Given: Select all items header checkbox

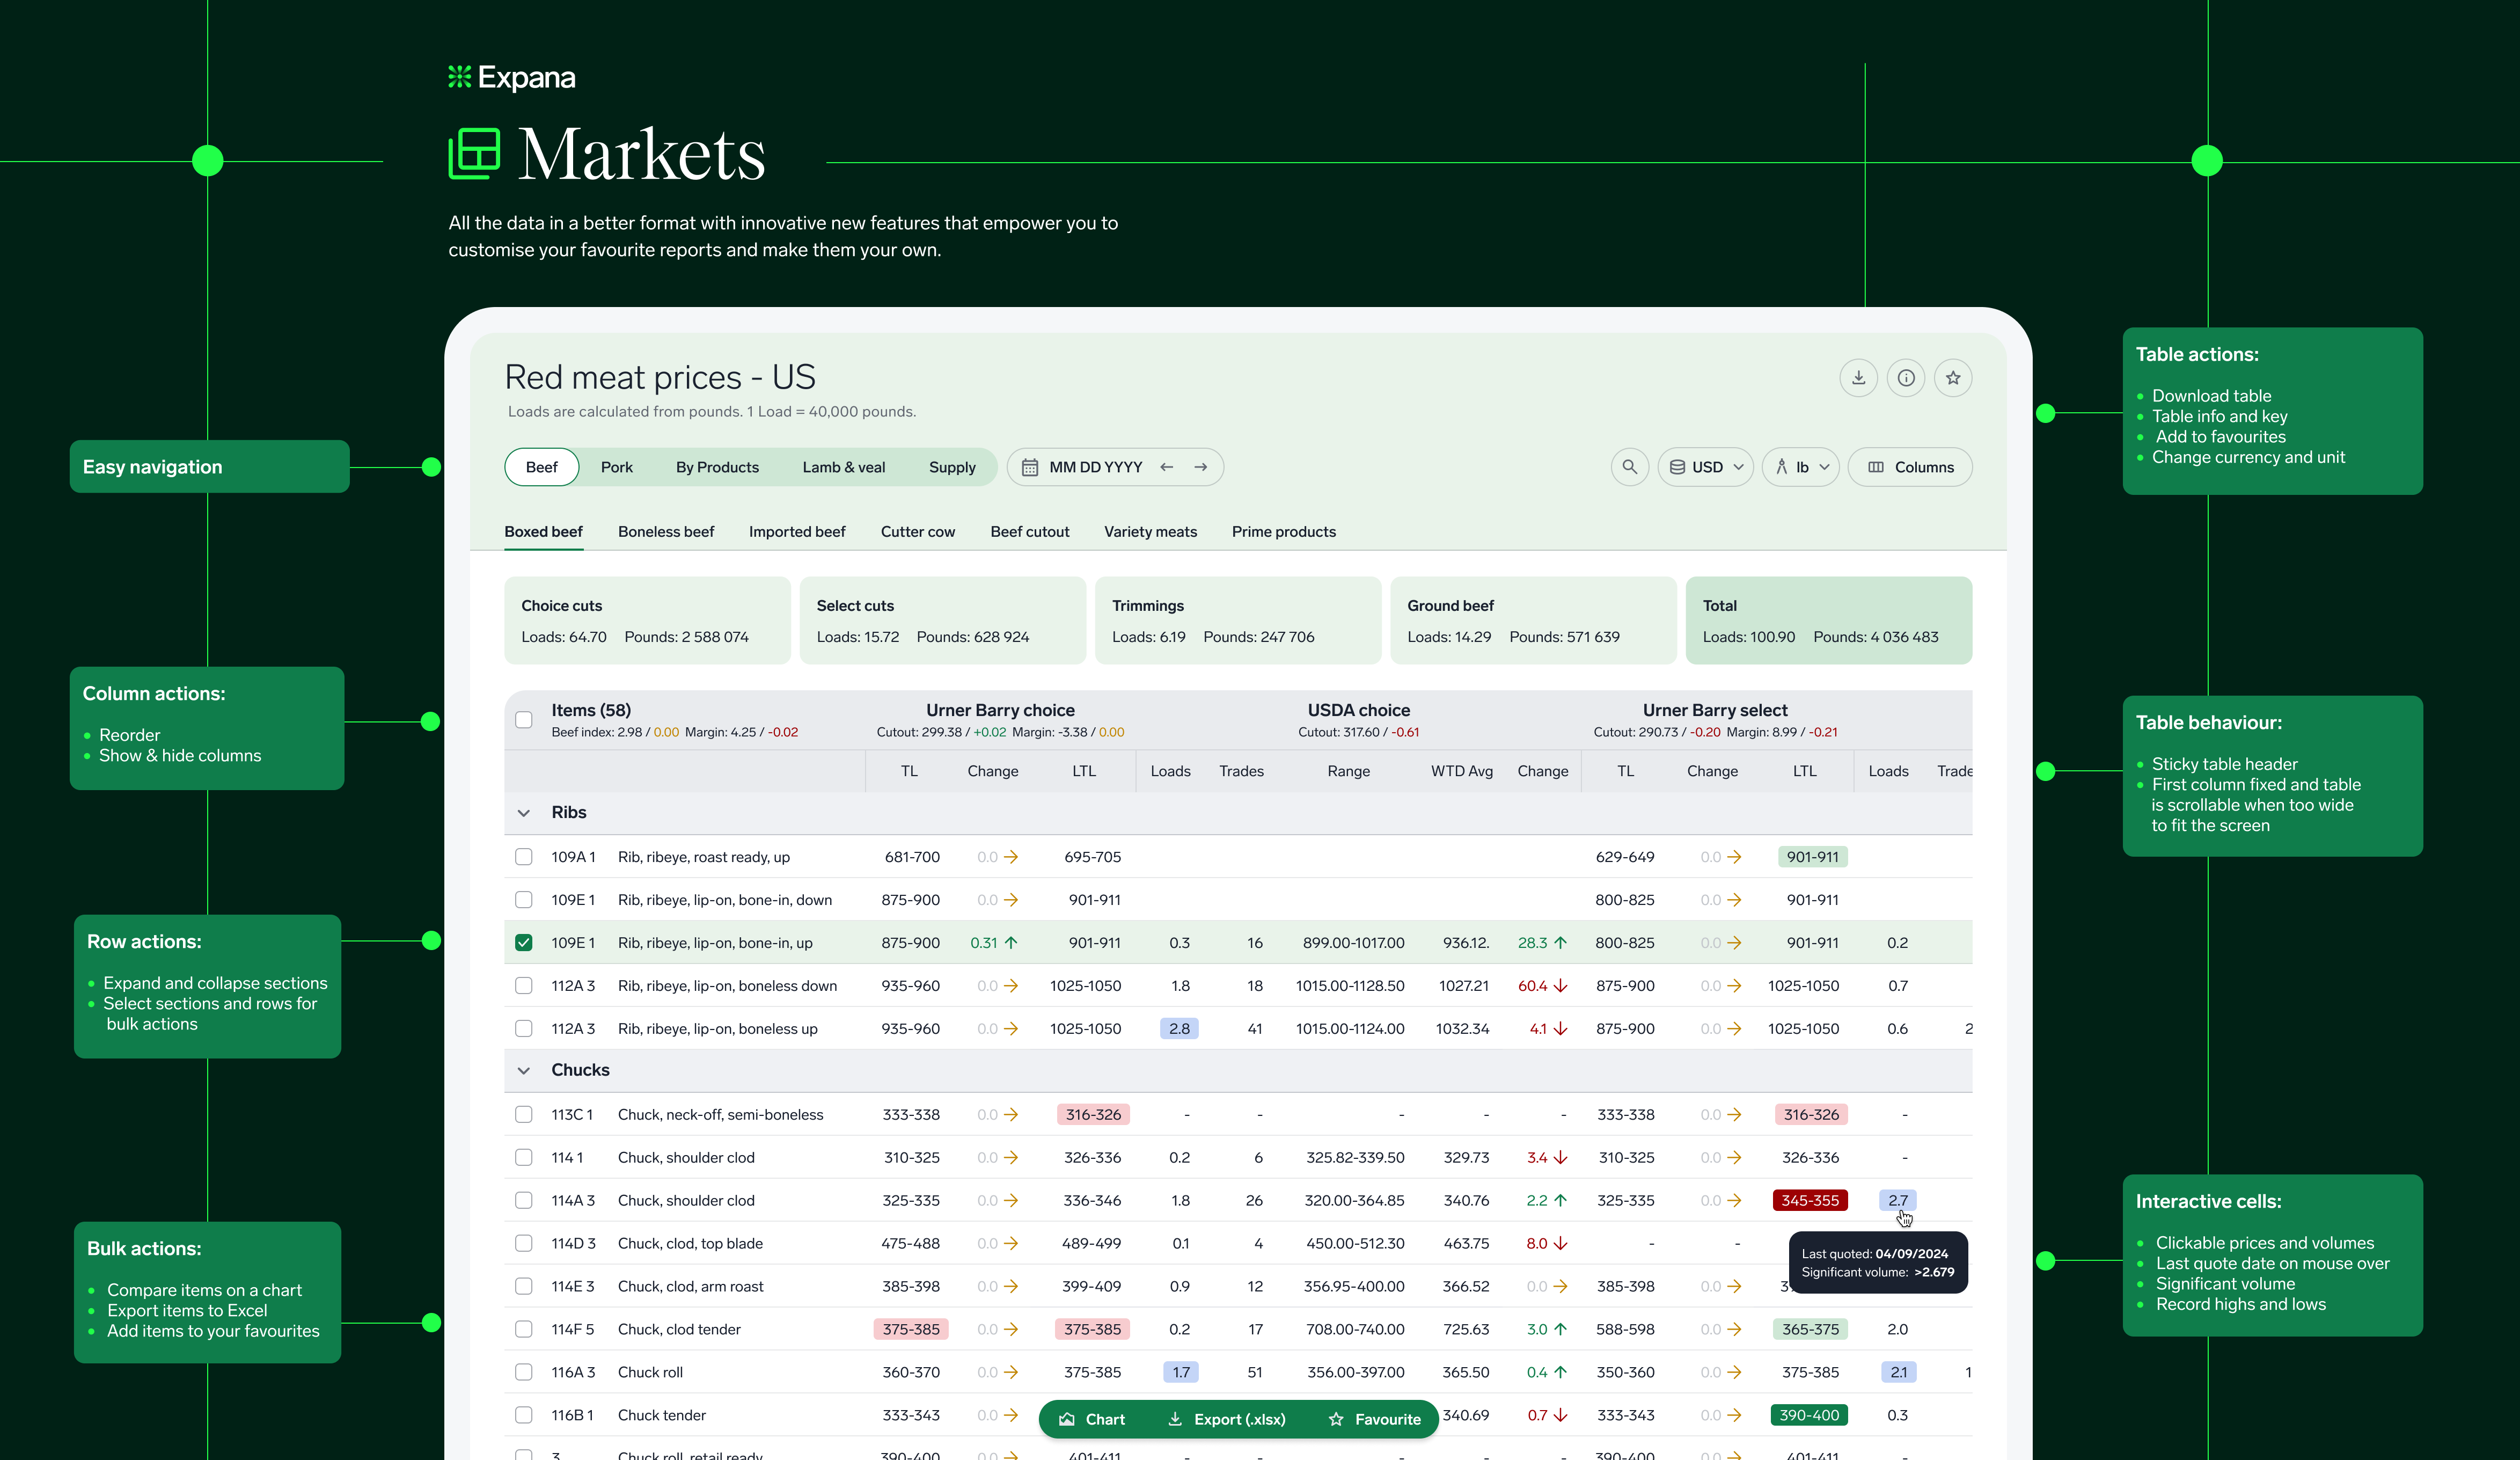Looking at the screenshot, I should (x=524, y=720).
